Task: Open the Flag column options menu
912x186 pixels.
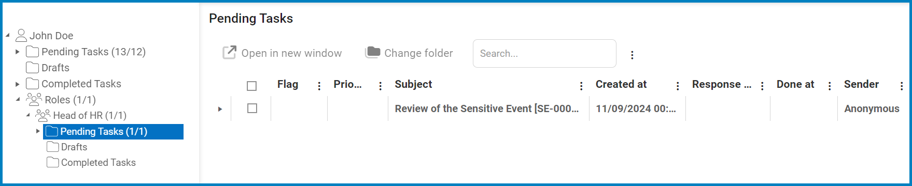Action: pos(319,86)
